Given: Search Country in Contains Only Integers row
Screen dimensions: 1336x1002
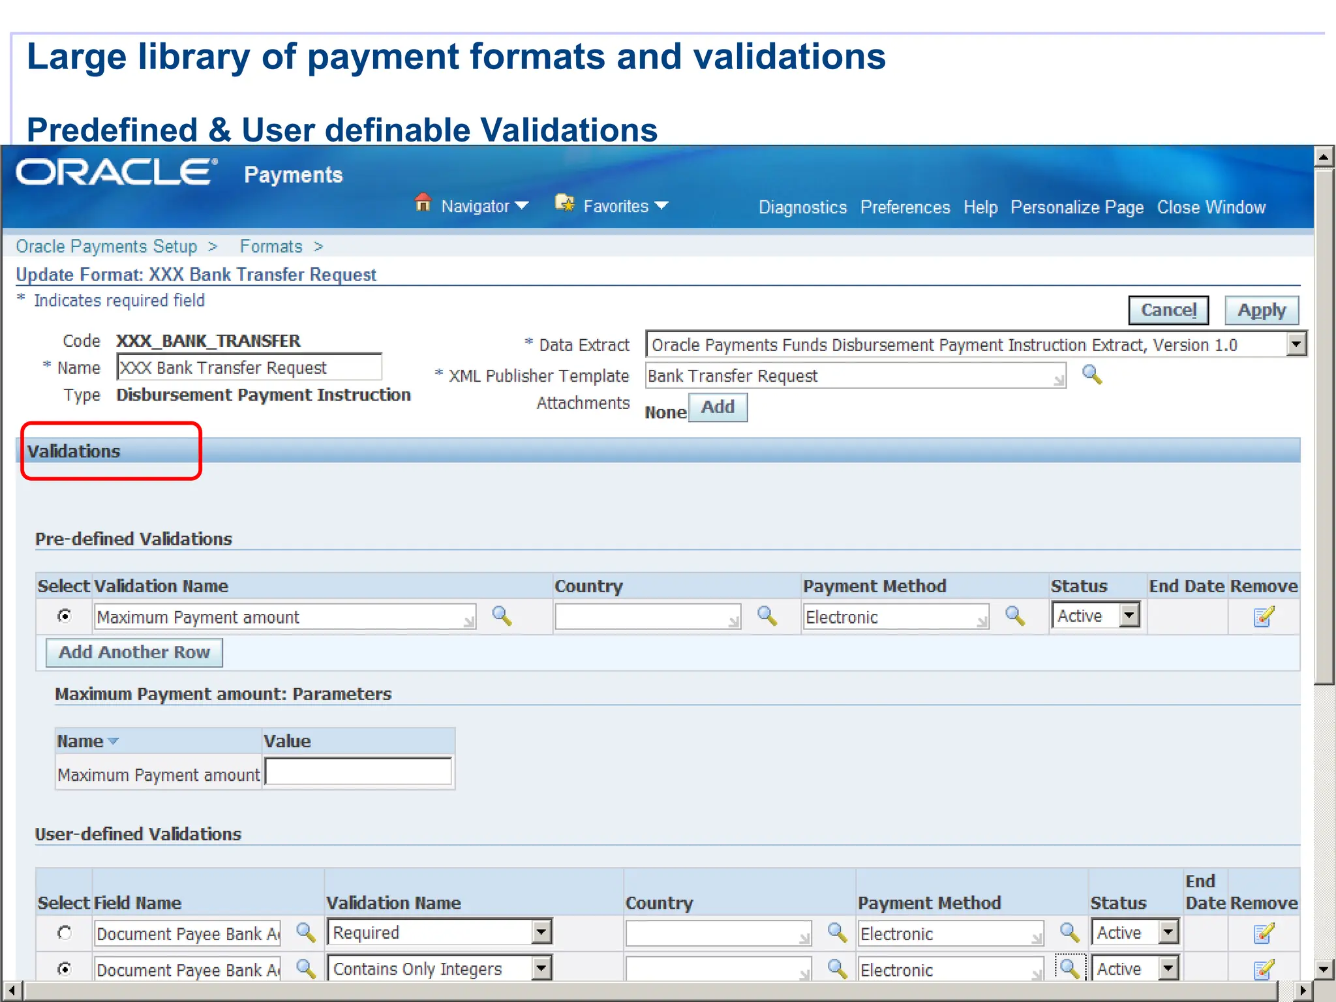Looking at the screenshot, I should 837,968.
